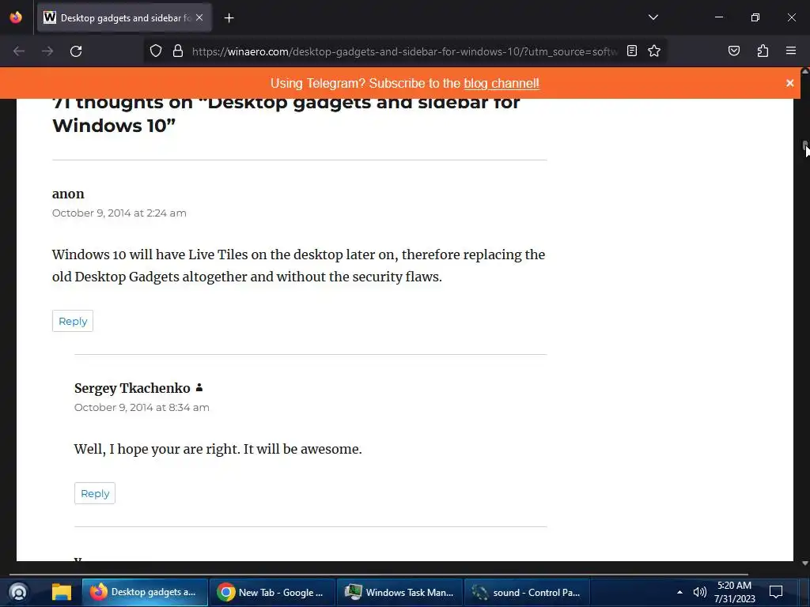Open the notification center icon

pos(776,592)
